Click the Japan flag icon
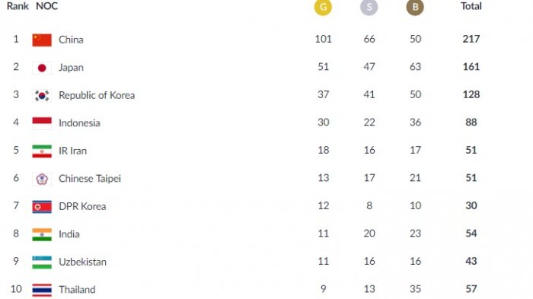 click(x=42, y=68)
